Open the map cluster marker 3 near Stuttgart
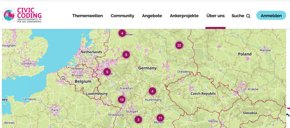This screenshot has width=290, height=128. tap(138, 119)
